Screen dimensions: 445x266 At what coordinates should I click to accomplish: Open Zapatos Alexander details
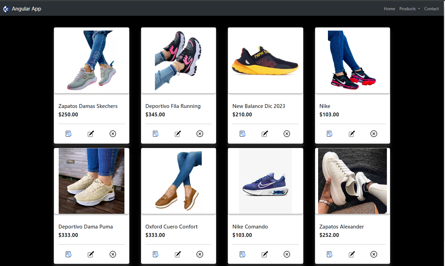pos(330,254)
